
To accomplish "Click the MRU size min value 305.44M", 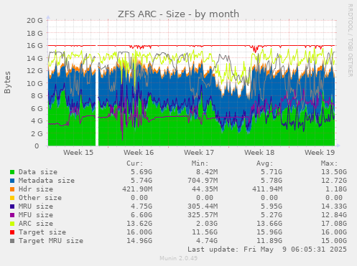I will 203,206.
